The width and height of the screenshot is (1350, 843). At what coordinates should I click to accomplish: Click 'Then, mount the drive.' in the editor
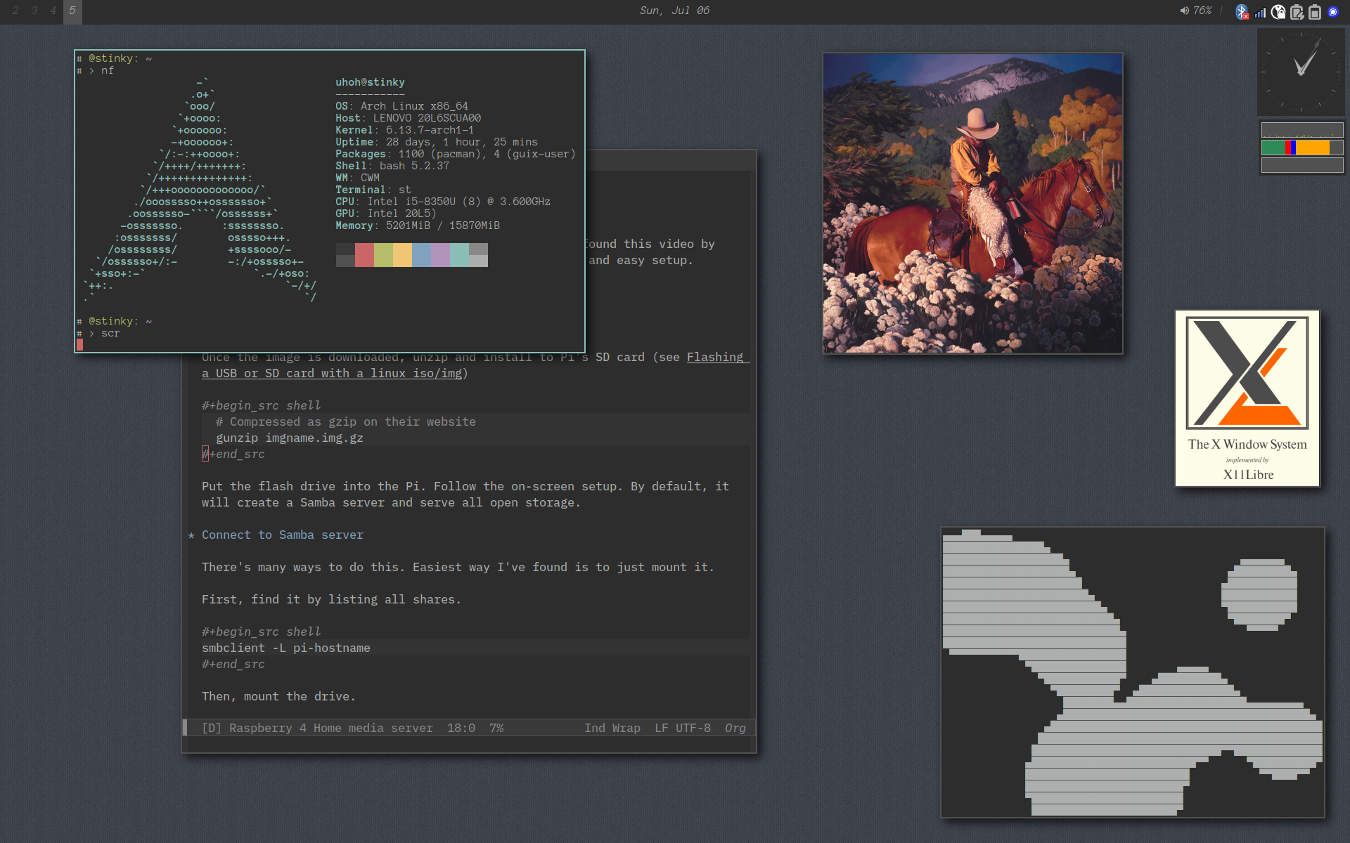click(278, 696)
